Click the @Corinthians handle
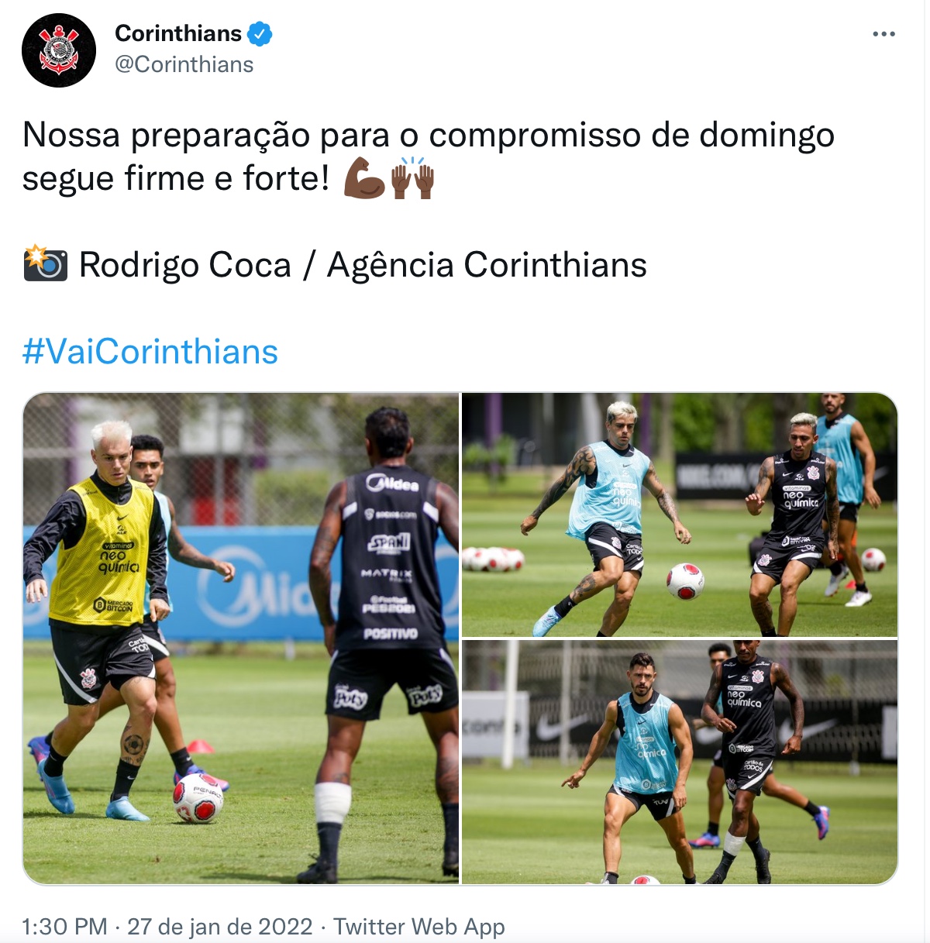Image resolution: width=930 pixels, height=943 pixels. click(x=184, y=64)
